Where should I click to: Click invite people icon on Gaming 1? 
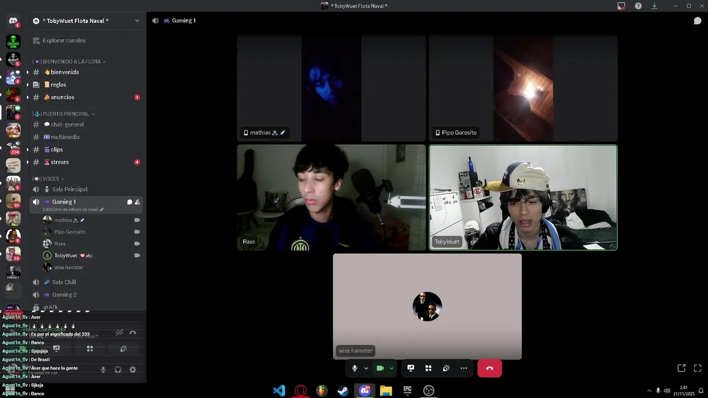(x=137, y=202)
